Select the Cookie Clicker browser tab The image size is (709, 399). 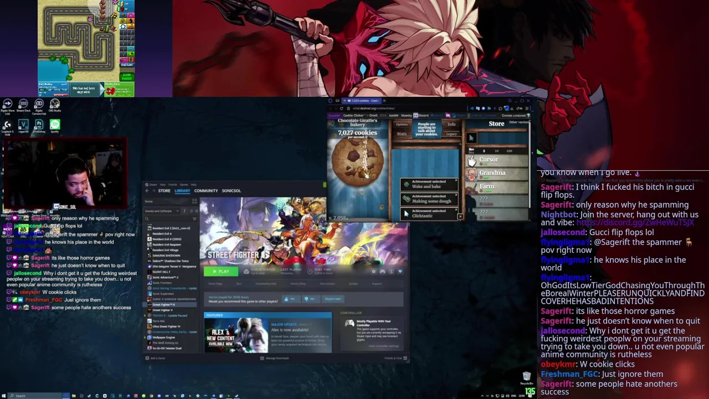(361, 100)
